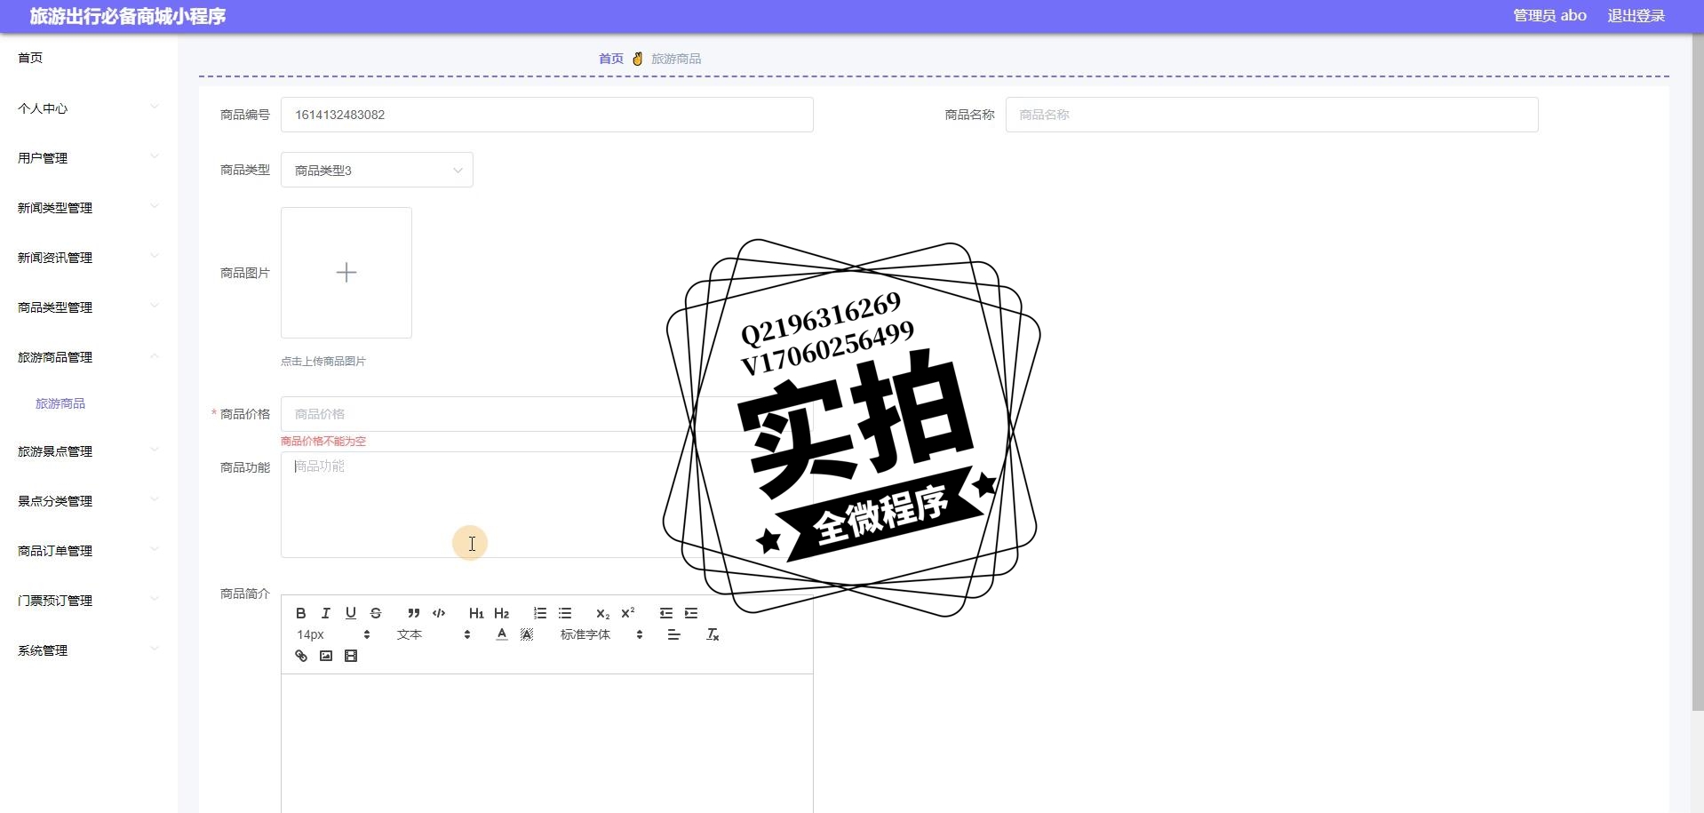
Task: Click the 商品编号 input field
Action: point(547,115)
